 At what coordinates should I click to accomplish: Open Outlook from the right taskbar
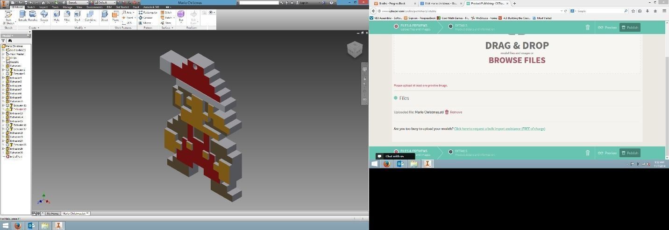[400, 164]
